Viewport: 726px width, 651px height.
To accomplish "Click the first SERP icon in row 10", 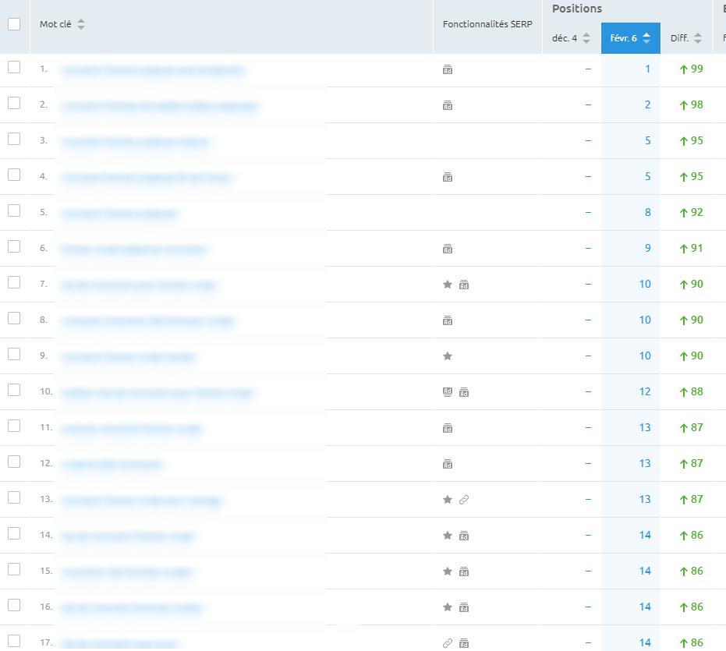I will (x=448, y=392).
